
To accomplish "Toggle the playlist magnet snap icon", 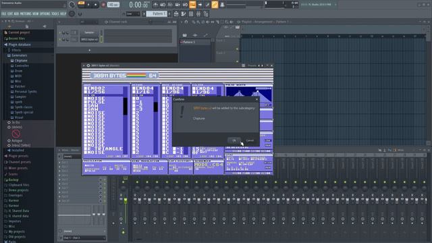I will (x=186, y=22).
